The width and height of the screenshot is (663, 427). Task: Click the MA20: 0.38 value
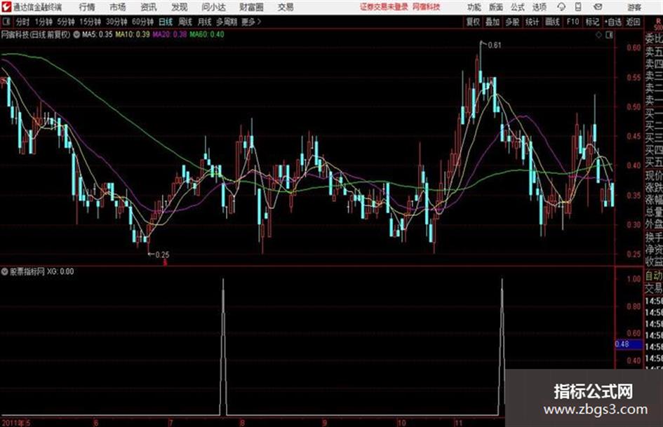[x=170, y=34]
